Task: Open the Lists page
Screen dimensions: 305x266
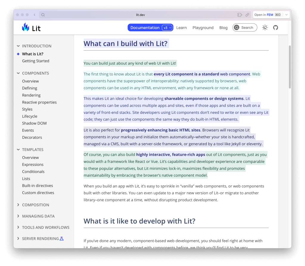Action: (26, 179)
